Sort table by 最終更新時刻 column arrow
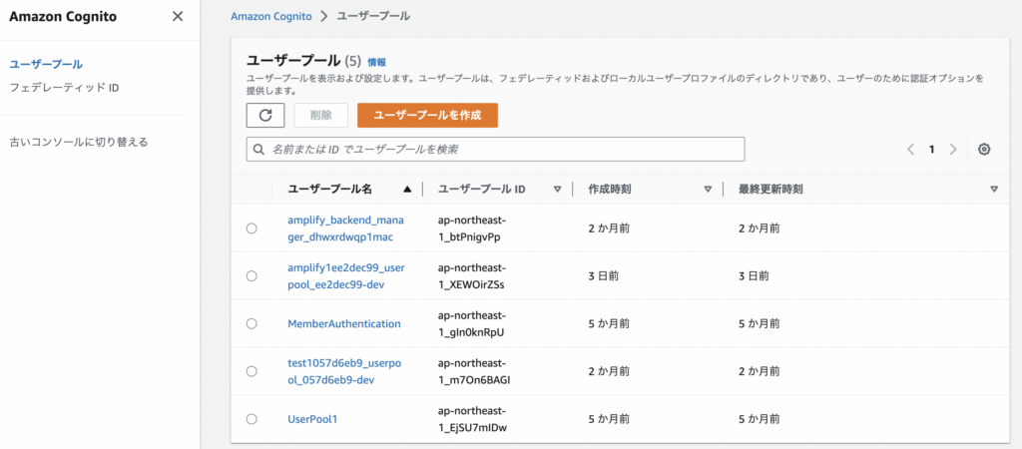The image size is (1022, 449). click(994, 190)
